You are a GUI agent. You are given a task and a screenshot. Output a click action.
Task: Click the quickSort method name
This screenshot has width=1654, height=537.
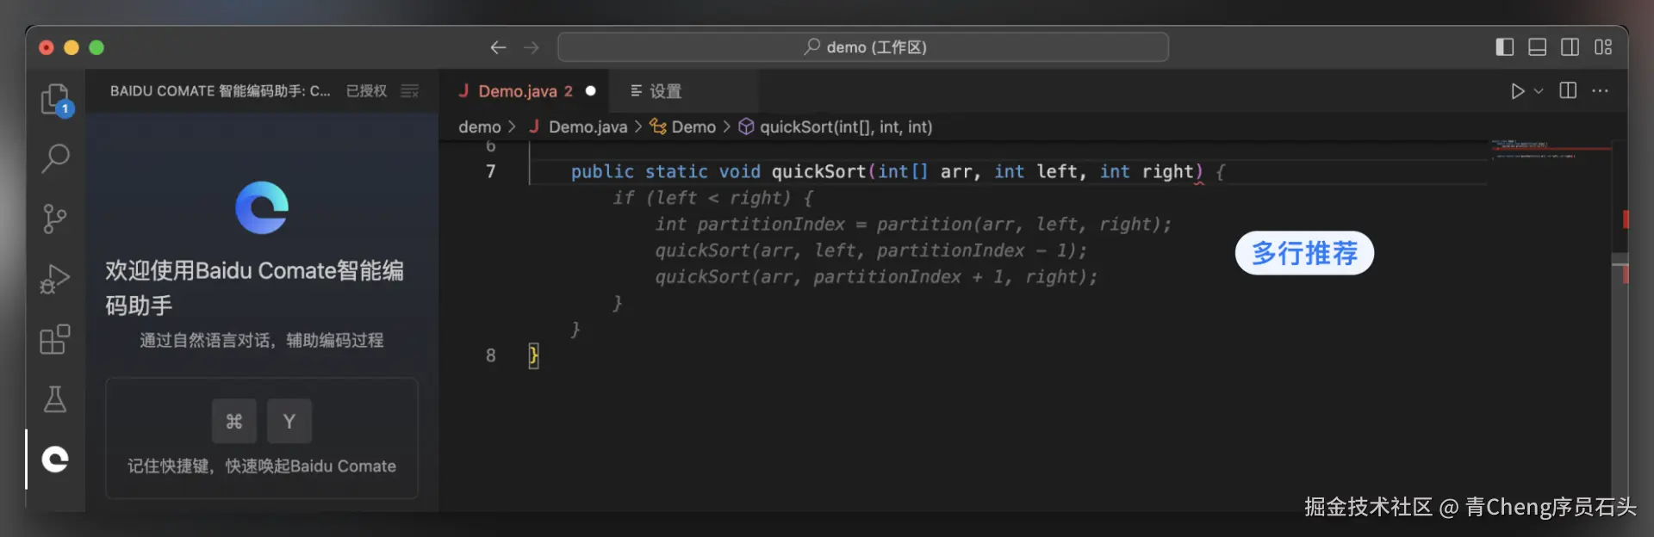(x=818, y=171)
